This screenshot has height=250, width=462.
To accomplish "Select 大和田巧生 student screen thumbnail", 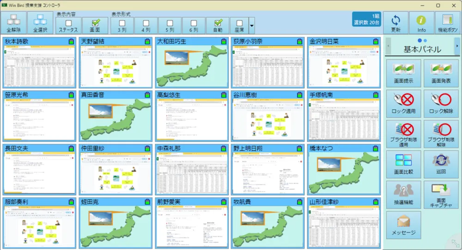I will (192, 62).
